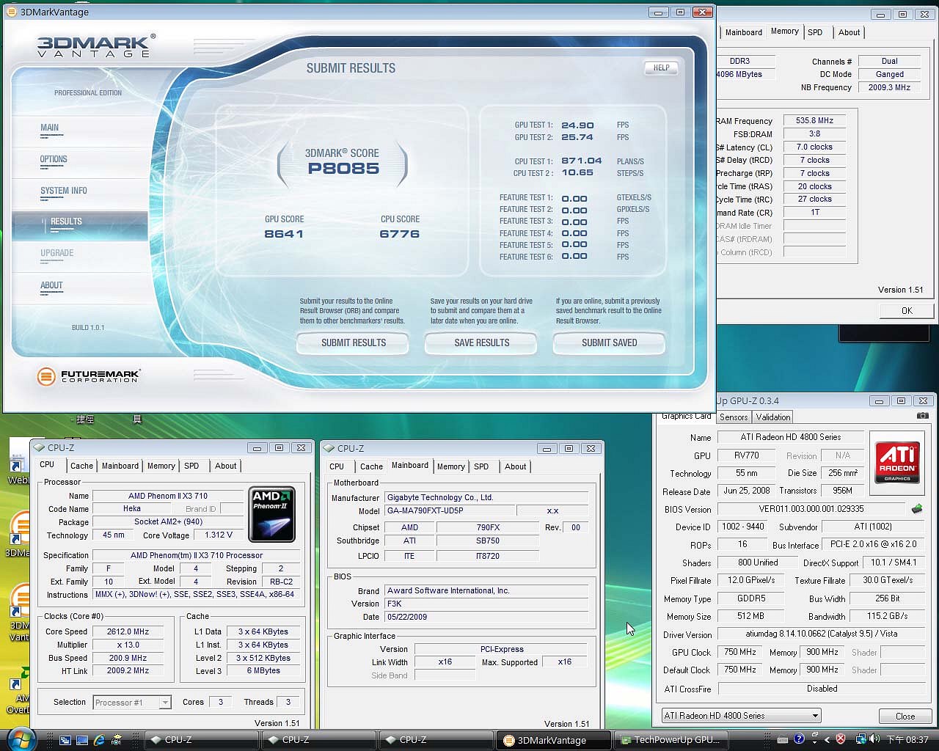Click the Help button in 3DMark Vantage
Viewport: 939px width, 751px height.
[661, 67]
